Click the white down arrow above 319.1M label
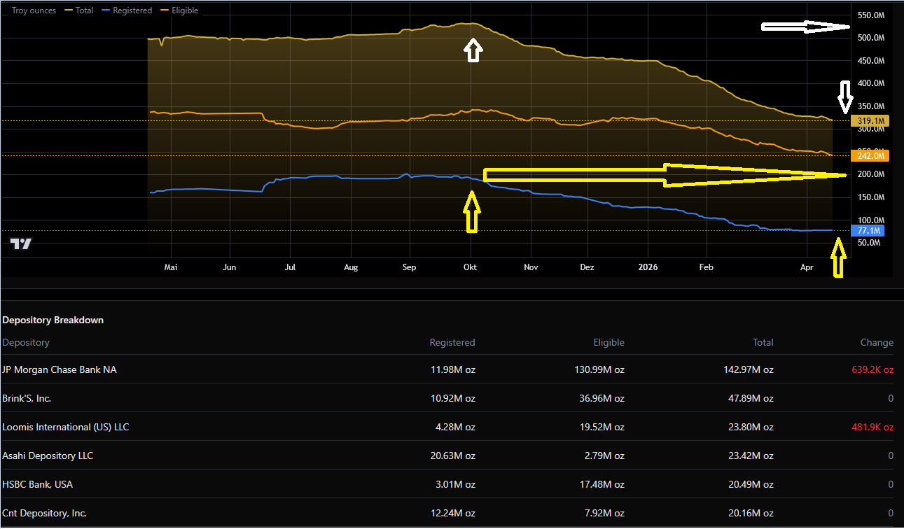 [x=845, y=97]
